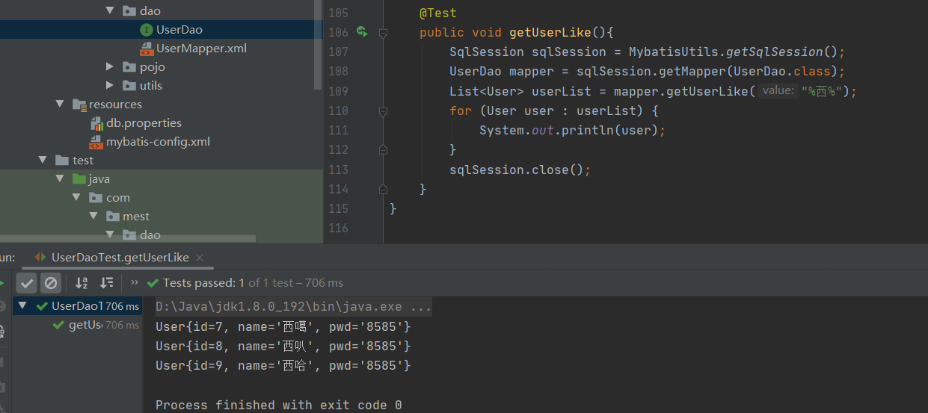Click the utils package folder icon
The width and height of the screenshot is (928, 413).
(x=129, y=85)
